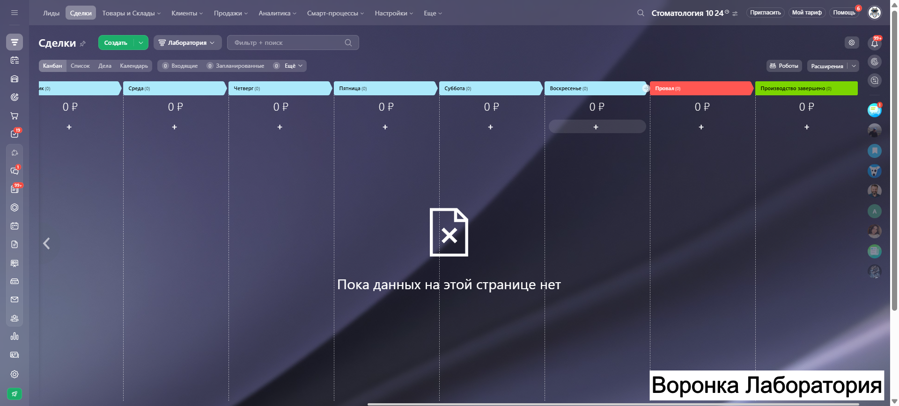
Task: Open kanban settings gear icon
Action: [x=852, y=43]
